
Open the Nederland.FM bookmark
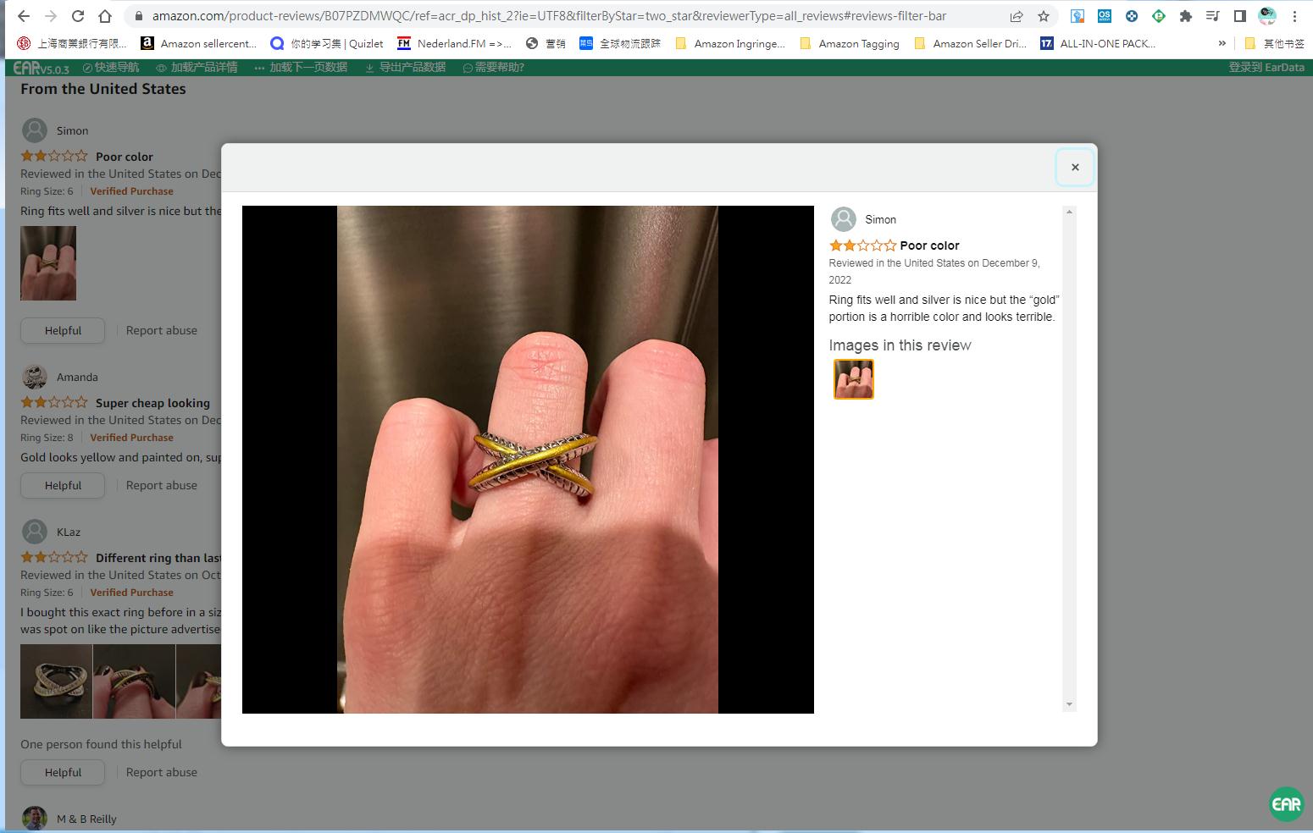[x=455, y=43]
